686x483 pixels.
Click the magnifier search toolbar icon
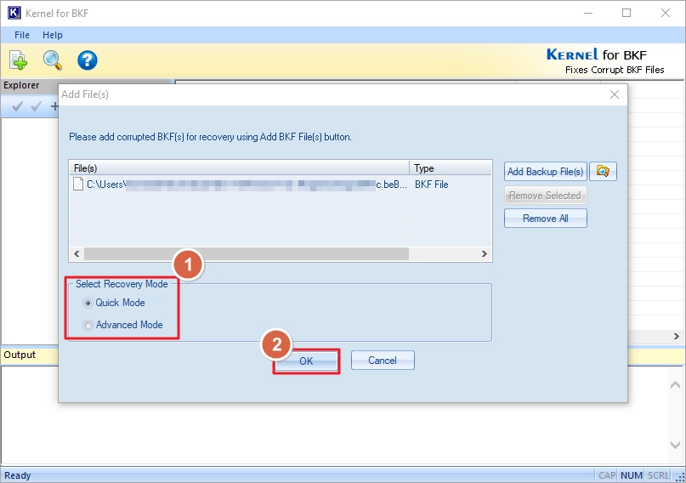point(53,60)
